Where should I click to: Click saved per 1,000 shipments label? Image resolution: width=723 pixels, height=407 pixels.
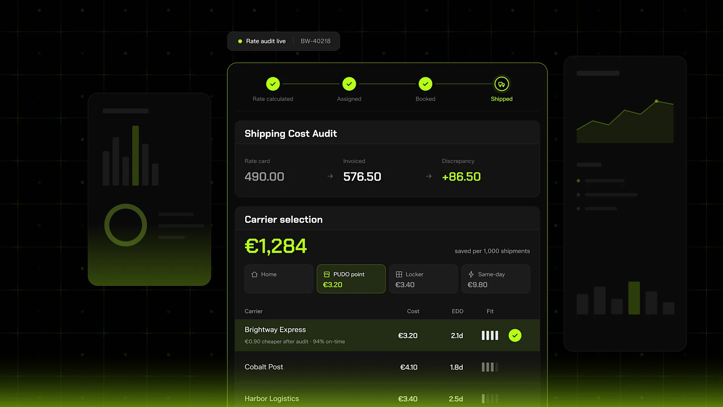(x=492, y=251)
